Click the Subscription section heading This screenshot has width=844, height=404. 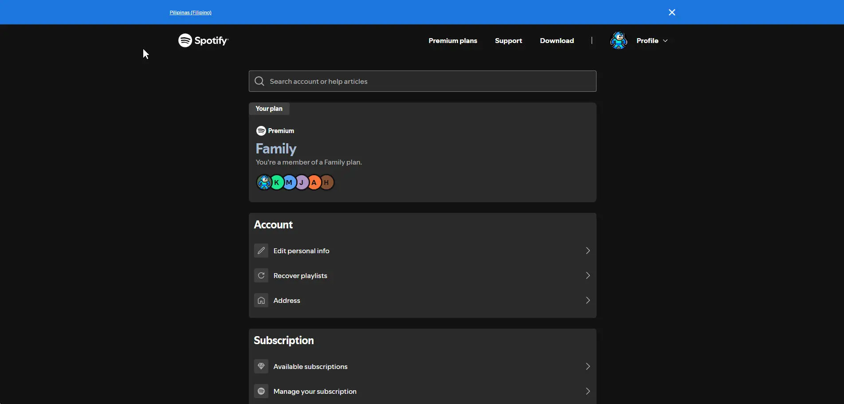click(284, 341)
